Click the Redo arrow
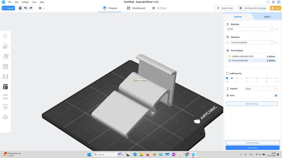Screen dimensions: 282x158 [31, 8]
